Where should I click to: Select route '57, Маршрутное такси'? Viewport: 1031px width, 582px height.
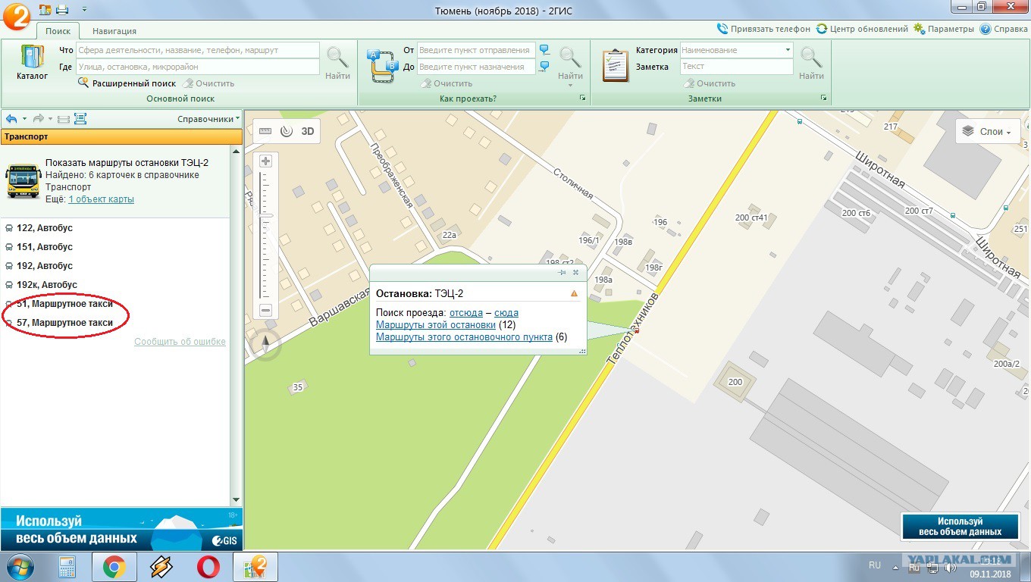tap(64, 323)
